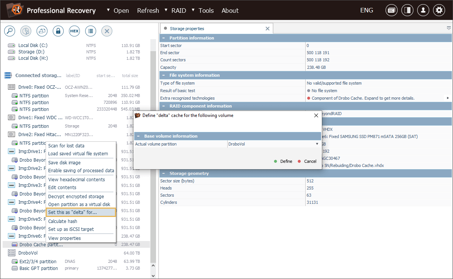The image size is (453, 279).
Task: Click the Basic GPT partition icon
Action: pos(15,268)
